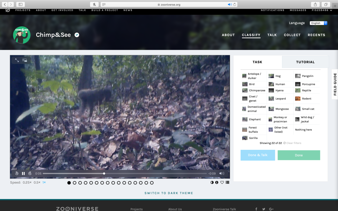Image resolution: width=338 pixels, height=211 pixels.
Task: Expand the PIS259496 account menu
Action: [322, 10]
